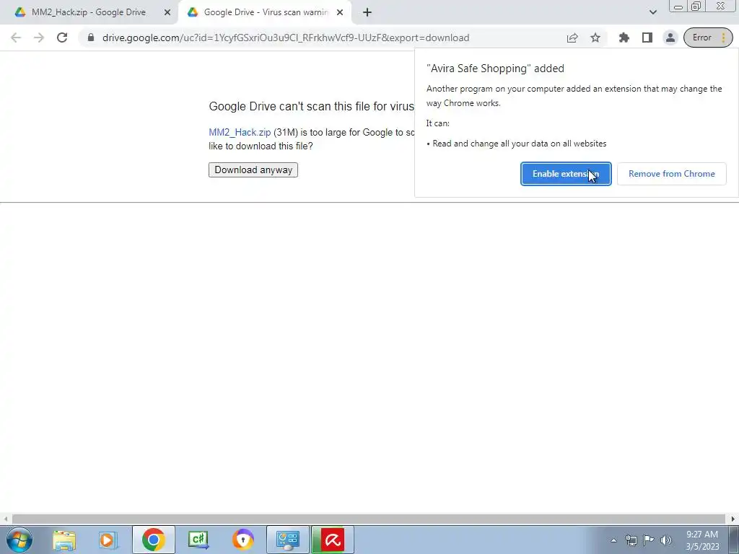Open Chrome Error menu button
The height and width of the screenshot is (554, 739).
[x=709, y=38]
